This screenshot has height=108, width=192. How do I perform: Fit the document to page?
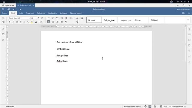pyautogui.click(x=161, y=106)
